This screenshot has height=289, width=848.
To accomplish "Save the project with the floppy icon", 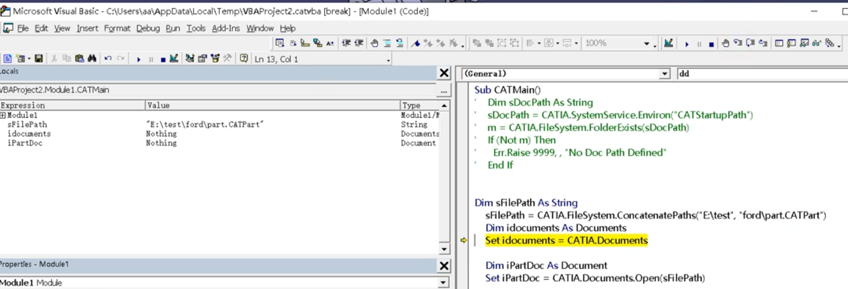I will [39, 59].
